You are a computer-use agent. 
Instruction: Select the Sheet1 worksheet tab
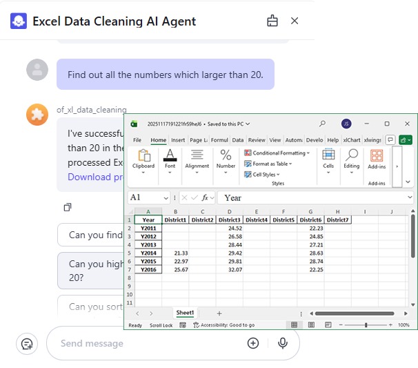(x=185, y=313)
